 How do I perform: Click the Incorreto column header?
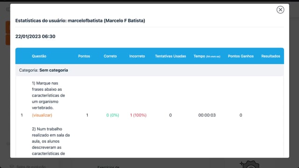137,56
